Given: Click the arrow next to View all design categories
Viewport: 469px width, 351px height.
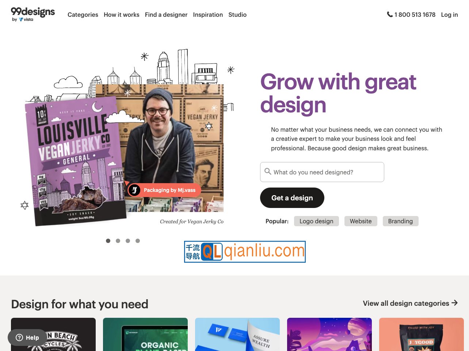Looking at the screenshot, I should click(x=454, y=303).
